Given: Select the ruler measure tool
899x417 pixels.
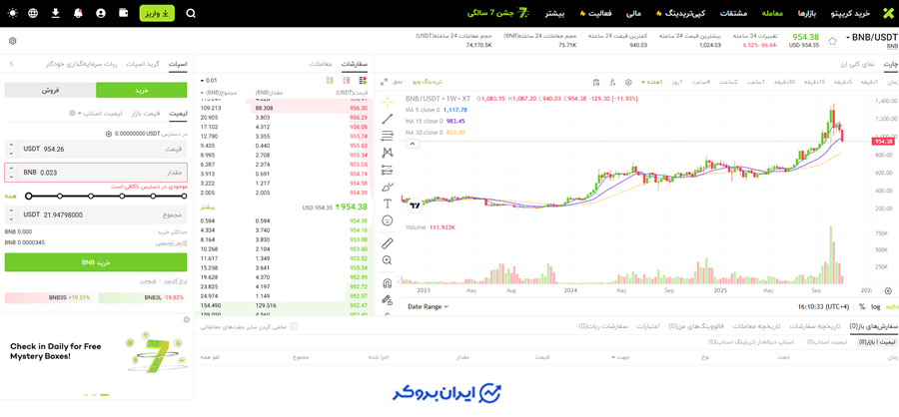Looking at the screenshot, I should click(388, 242).
